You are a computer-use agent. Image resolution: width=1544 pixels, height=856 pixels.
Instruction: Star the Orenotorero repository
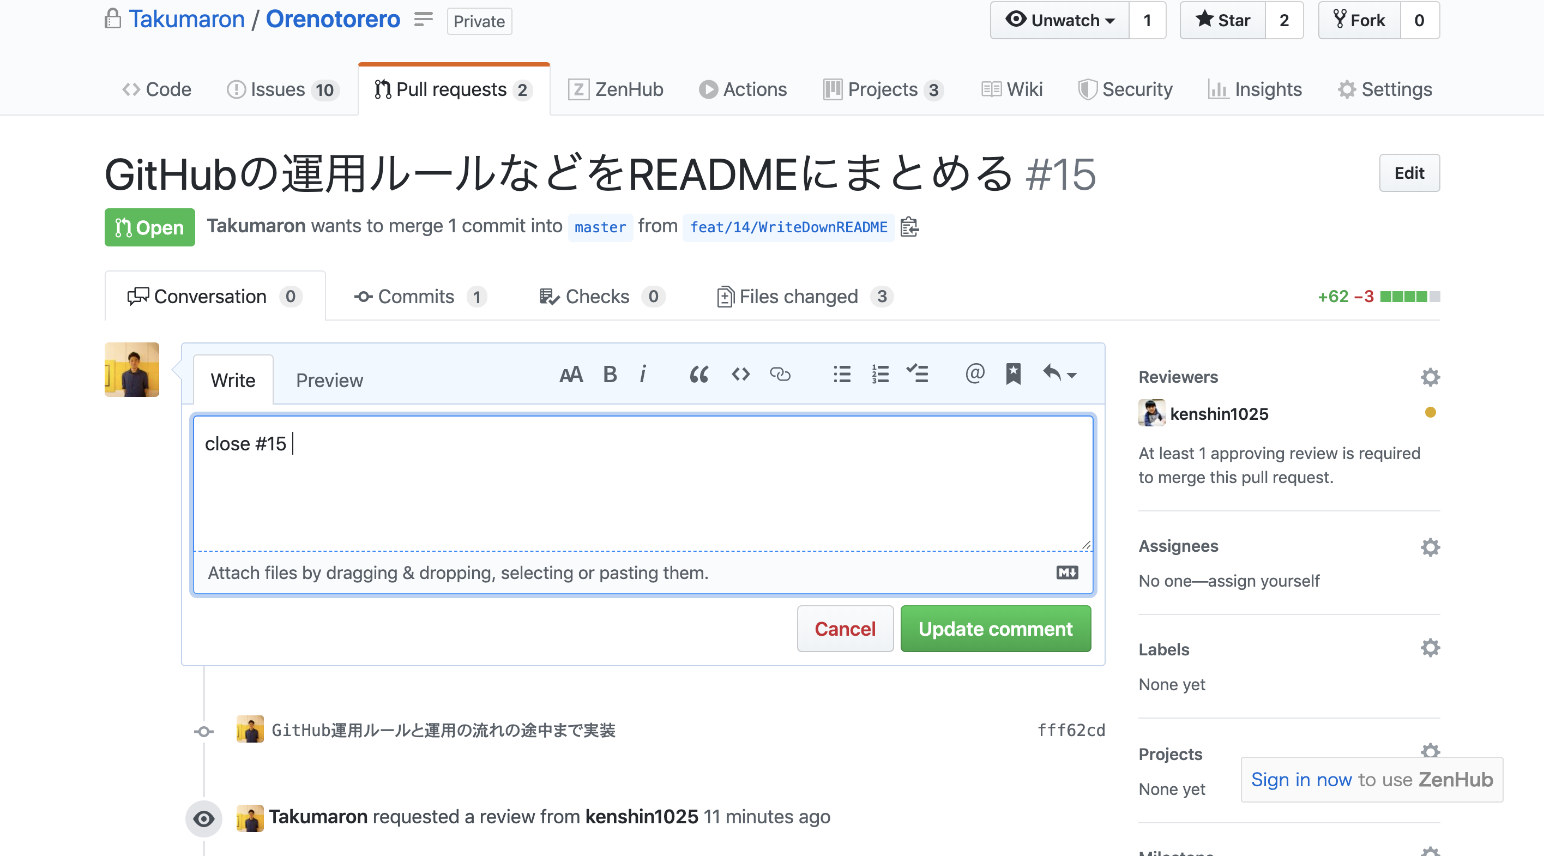(1223, 20)
